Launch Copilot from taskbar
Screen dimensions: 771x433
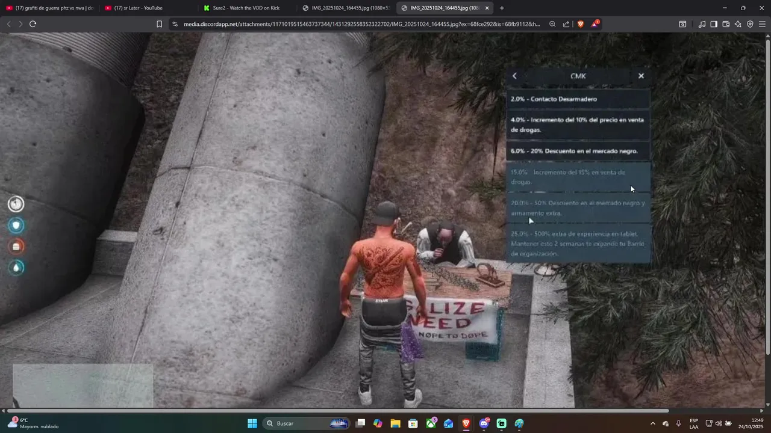click(x=378, y=423)
